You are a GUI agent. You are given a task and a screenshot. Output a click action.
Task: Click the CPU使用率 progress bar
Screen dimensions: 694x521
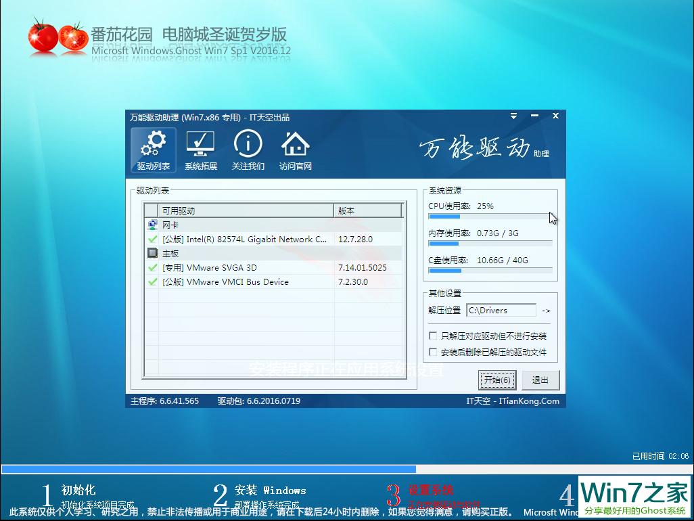[x=490, y=217]
